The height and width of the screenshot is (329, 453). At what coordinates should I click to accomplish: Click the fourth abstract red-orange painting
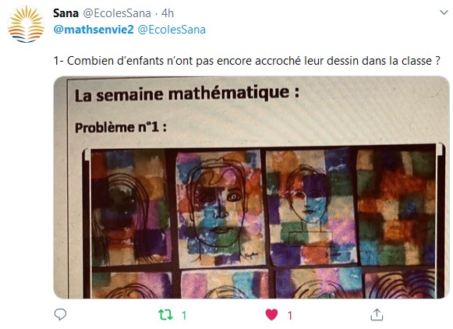(x=397, y=207)
